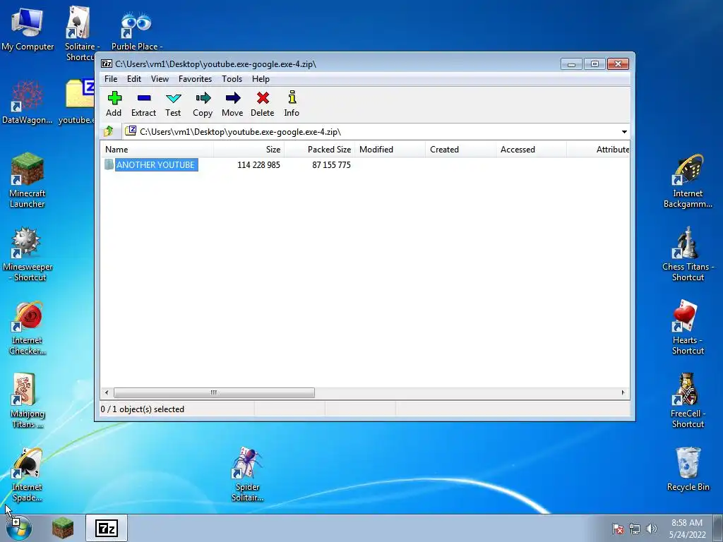Select the Purble Place desktop icon
Viewport: 723px width, 542px height.
(136, 31)
